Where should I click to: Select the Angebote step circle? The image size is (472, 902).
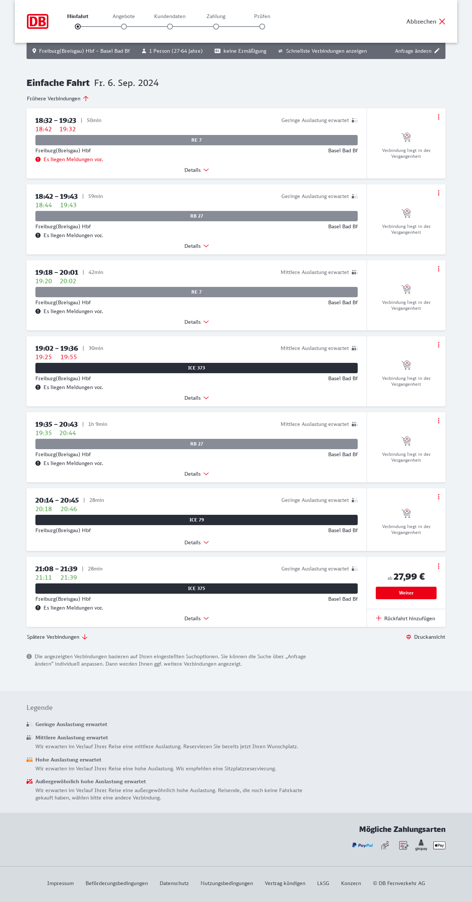pos(124,27)
